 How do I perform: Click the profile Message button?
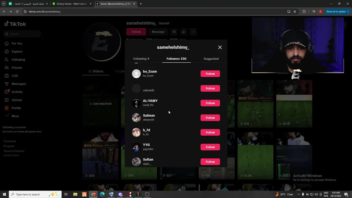pos(158,32)
